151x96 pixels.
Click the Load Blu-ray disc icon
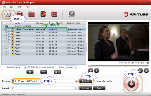(x=8, y=14)
